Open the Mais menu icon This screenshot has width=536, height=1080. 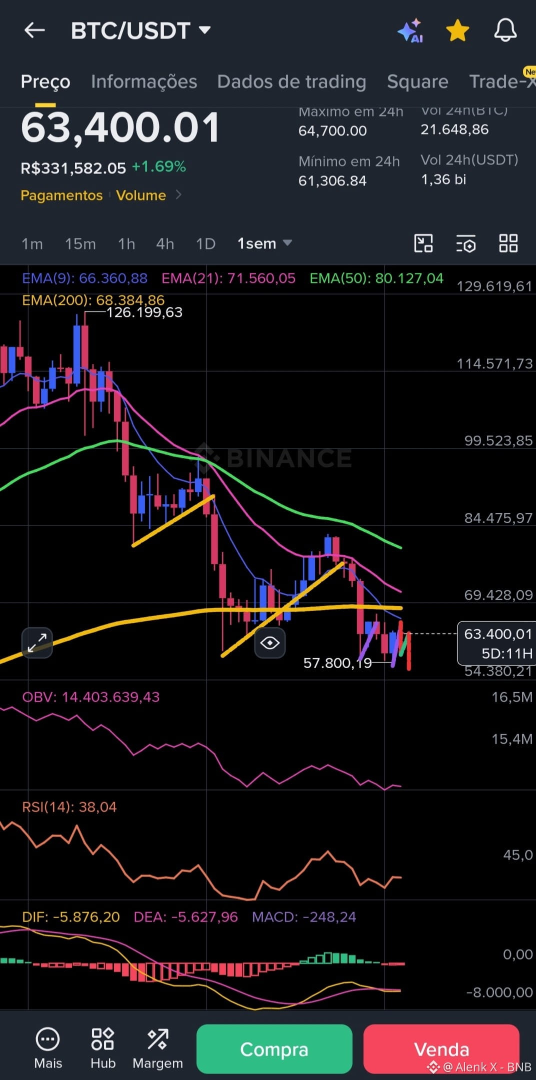coord(48,1049)
